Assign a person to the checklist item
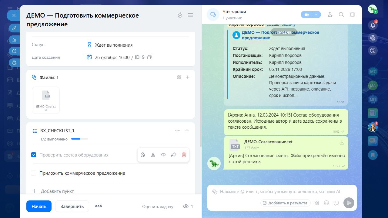The width and height of the screenshot is (388, 218). coord(153,155)
